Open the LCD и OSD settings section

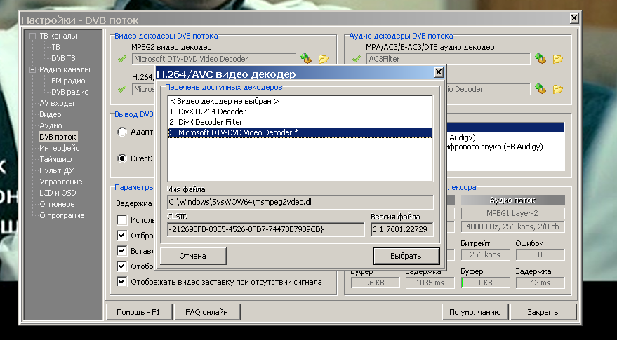[58, 193]
